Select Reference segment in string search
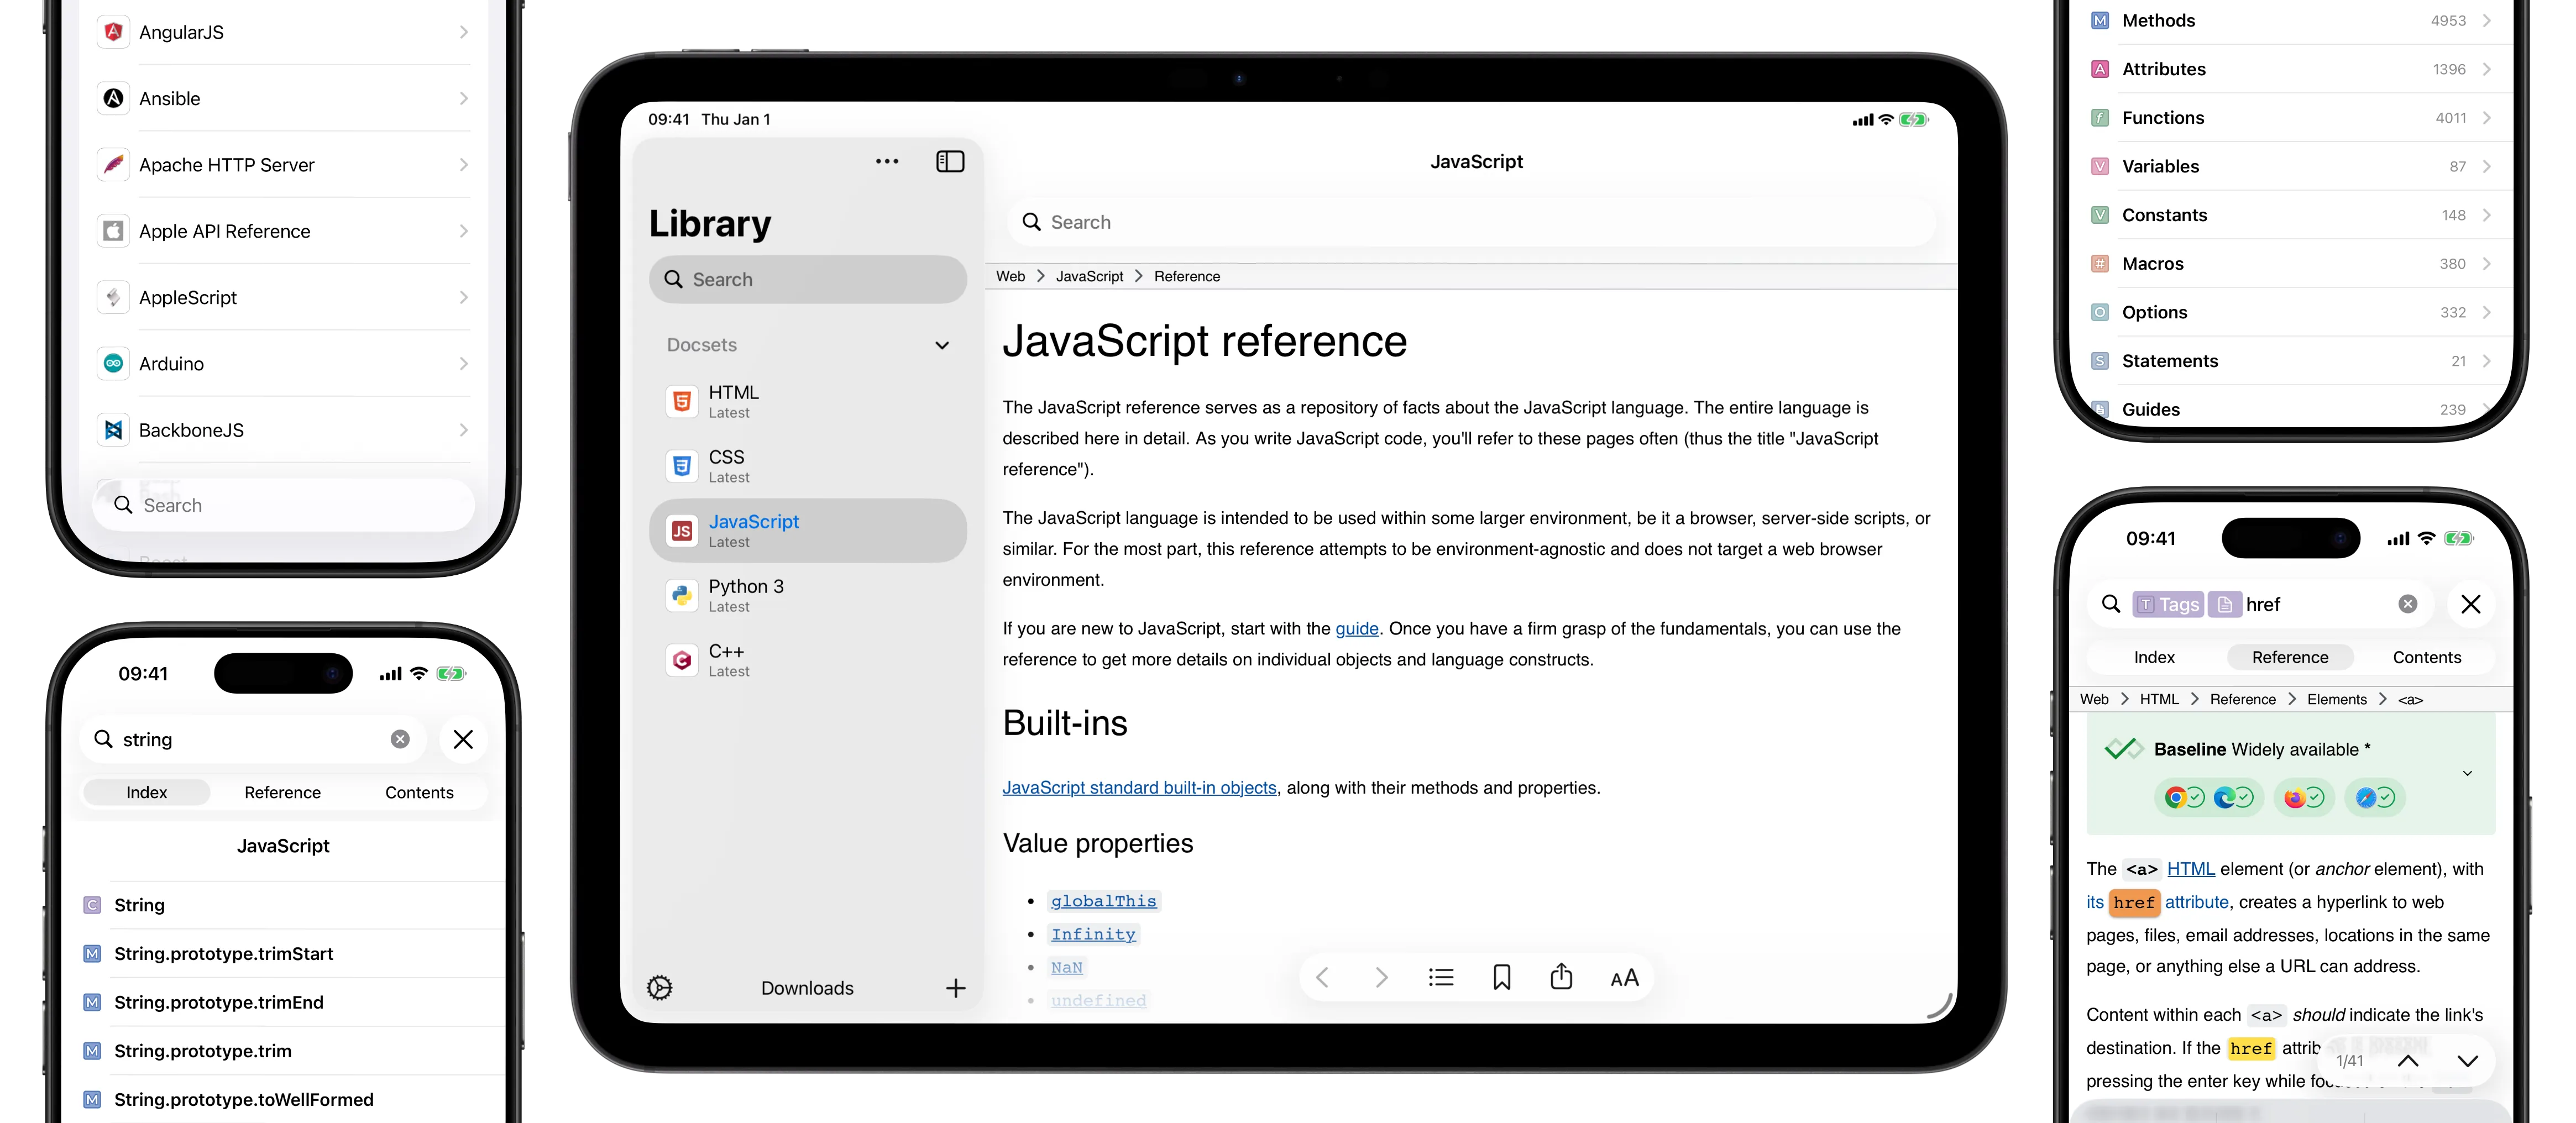2576x1123 pixels. (282, 792)
